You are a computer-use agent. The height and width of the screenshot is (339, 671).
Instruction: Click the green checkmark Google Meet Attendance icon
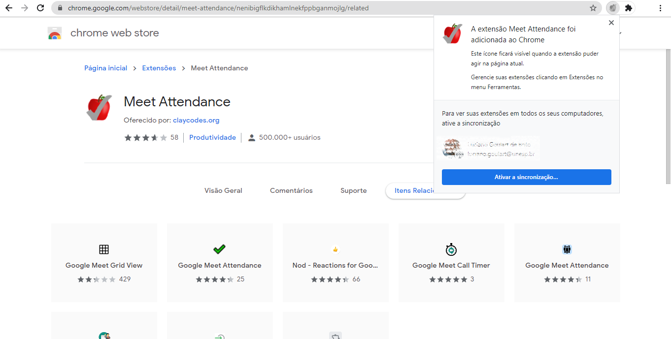pos(220,249)
